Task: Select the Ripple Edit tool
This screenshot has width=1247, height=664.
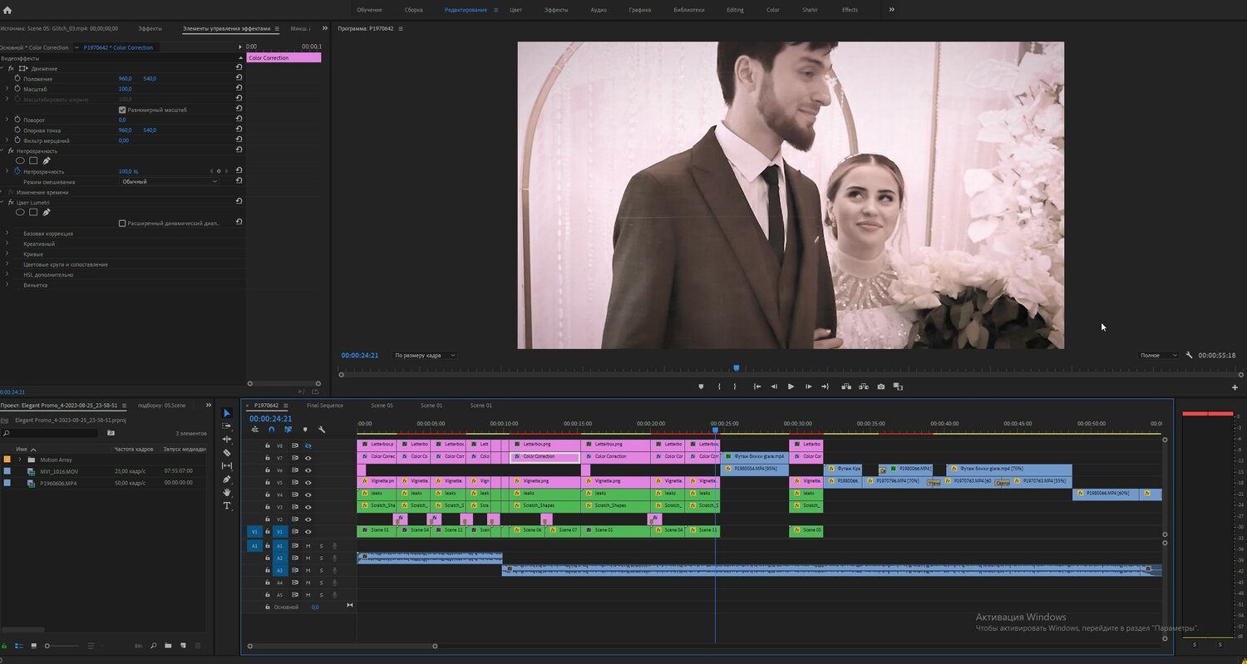Action: (227, 439)
